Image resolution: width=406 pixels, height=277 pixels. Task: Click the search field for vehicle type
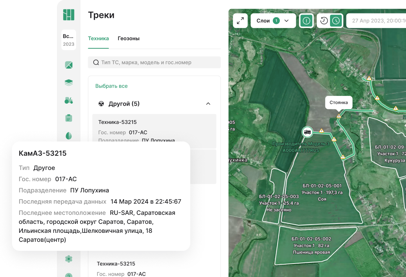(x=154, y=63)
